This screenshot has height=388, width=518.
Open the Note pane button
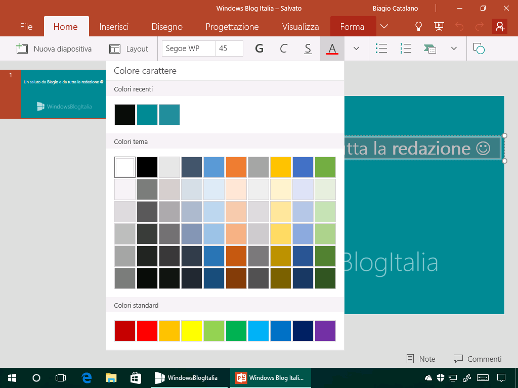pyautogui.click(x=420, y=359)
